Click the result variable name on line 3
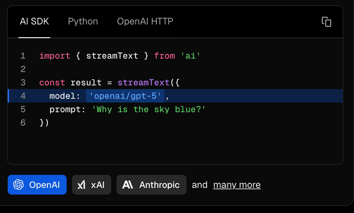354x213 pixels. 86,83
